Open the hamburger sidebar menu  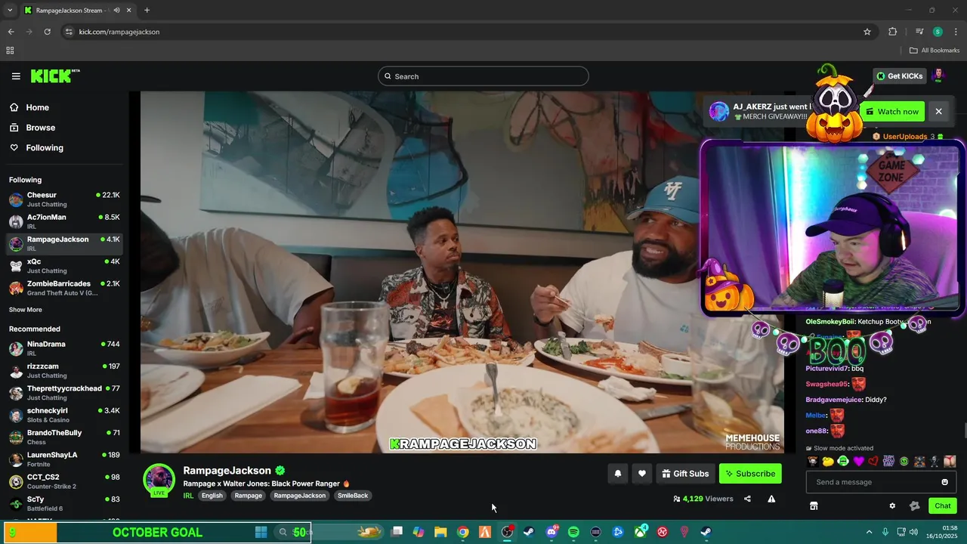pyautogui.click(x=16, y=76)
